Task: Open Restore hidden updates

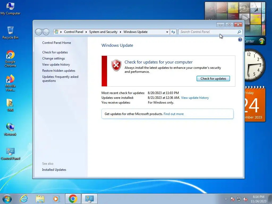Action: 59,71
